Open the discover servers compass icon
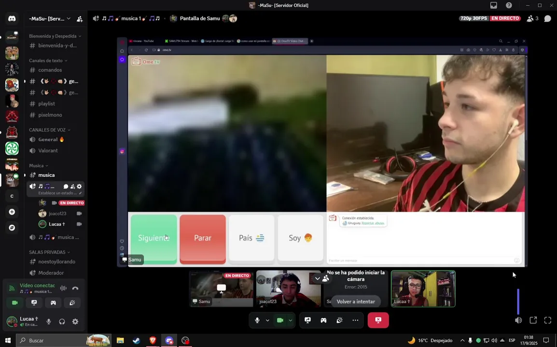 coord(12,228)
